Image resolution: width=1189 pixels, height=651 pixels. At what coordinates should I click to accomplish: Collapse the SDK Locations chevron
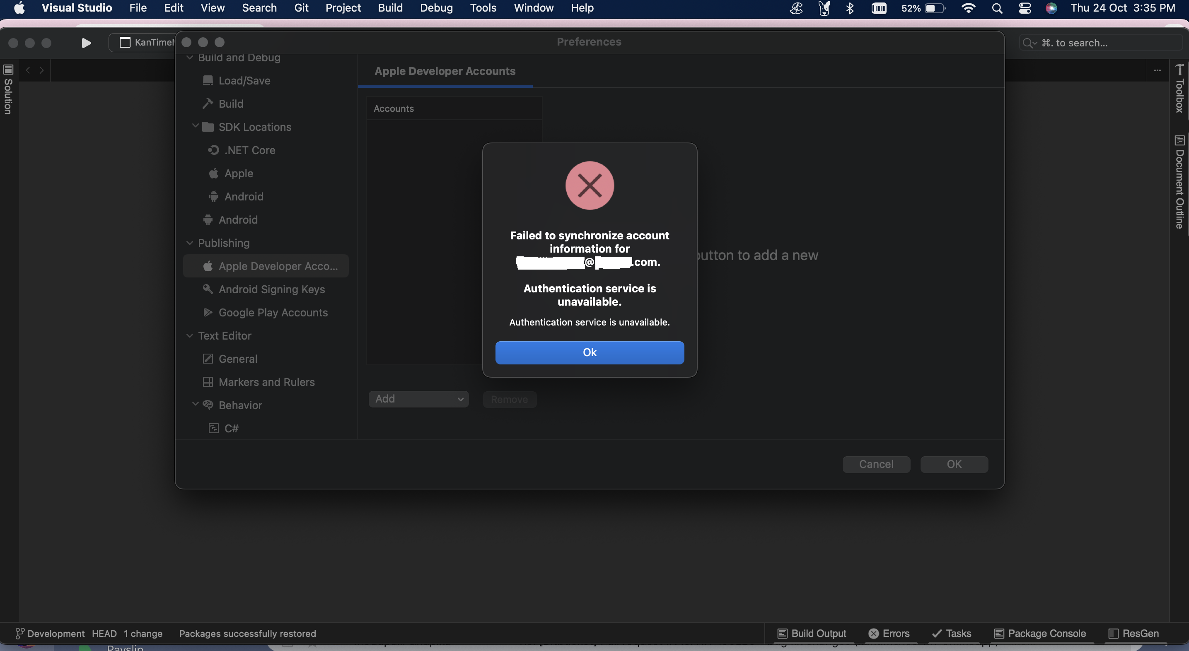pos(195,126)
